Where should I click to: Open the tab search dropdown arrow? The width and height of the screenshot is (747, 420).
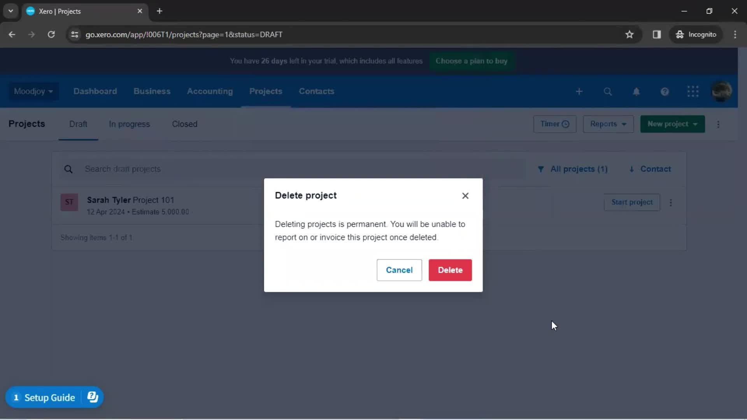click(11, 11)
